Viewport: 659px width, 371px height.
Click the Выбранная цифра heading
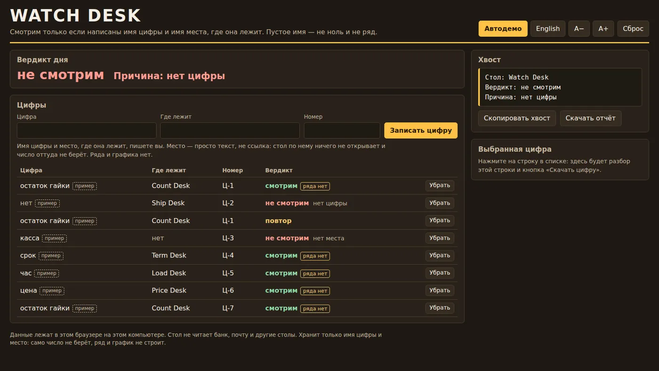(x=514, y=149)
